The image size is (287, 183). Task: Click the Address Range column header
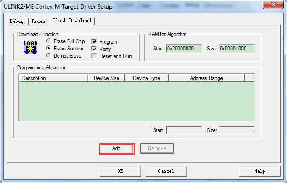pyautogui.click(x=206, y=78)
